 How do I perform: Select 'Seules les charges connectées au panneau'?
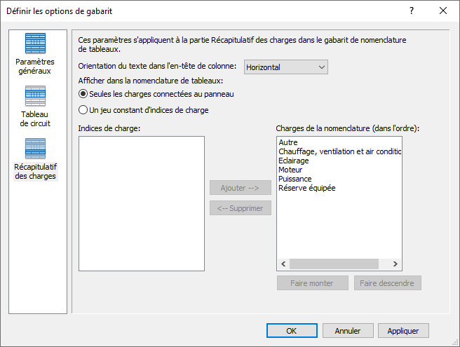tap(83, 94)
